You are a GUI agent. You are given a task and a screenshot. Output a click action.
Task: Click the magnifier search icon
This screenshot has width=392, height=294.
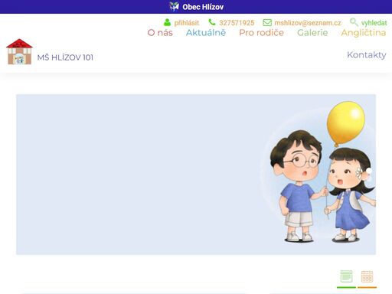tap(354, 22)
